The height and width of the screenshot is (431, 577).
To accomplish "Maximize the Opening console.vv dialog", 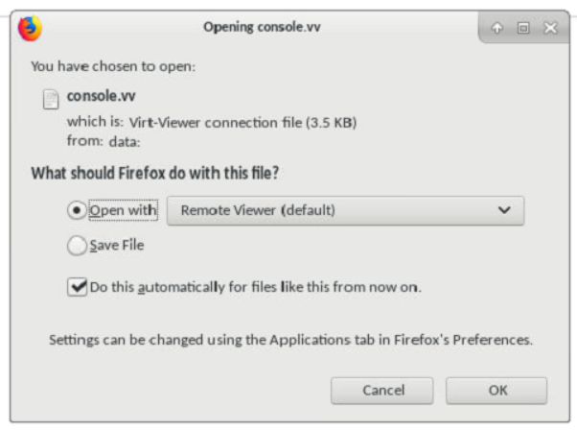I will coord(523,29).
